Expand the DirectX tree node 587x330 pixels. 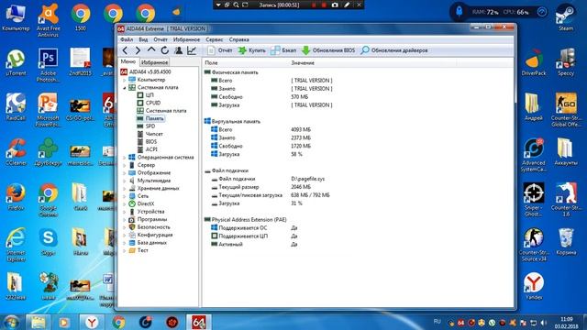pos(125,203)
